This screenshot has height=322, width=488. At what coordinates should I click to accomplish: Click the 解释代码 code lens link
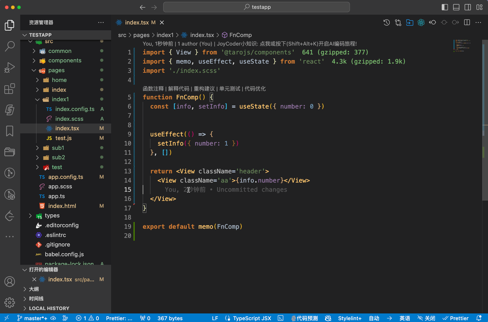point(179,89)
